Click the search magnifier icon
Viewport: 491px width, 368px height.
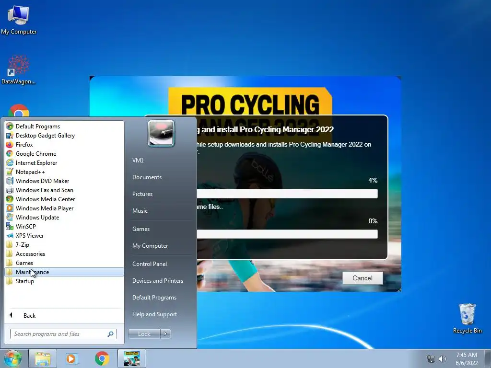pos(110,334)
